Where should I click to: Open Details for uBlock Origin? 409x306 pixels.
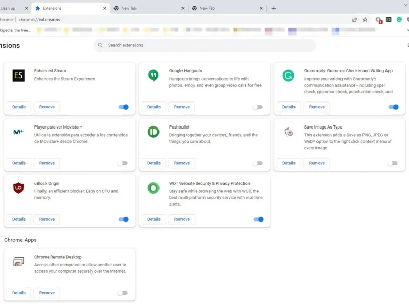pyautogui.click(x=19, y=219)
